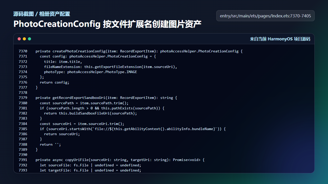Click line number 7385
The image size is (328, 184).
pyautogui.click(x=23, y=129)
